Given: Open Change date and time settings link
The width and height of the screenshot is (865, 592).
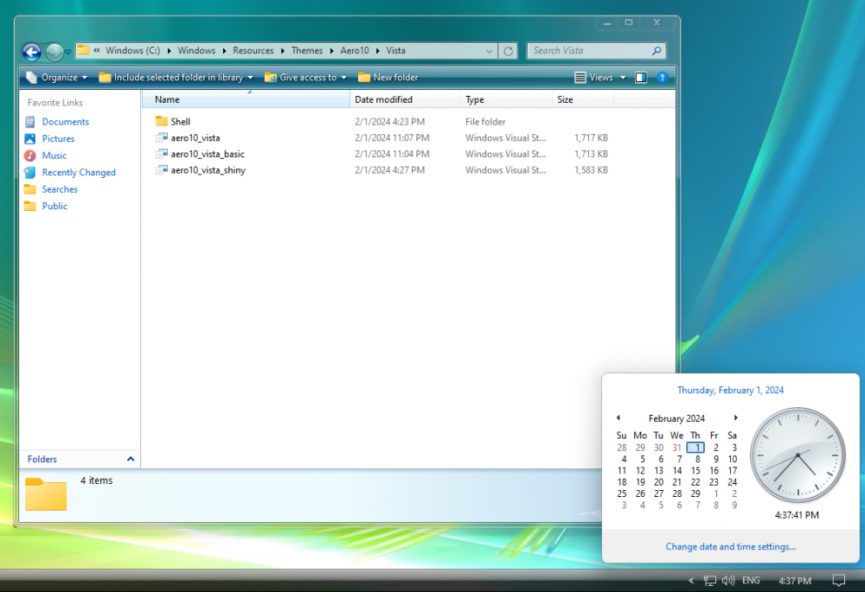Looking at the screenshot, I should 730,546.
